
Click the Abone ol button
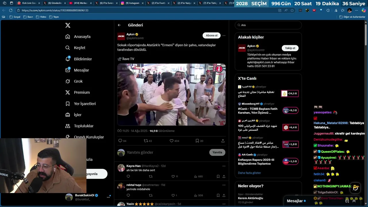click(x=212, y=35)
